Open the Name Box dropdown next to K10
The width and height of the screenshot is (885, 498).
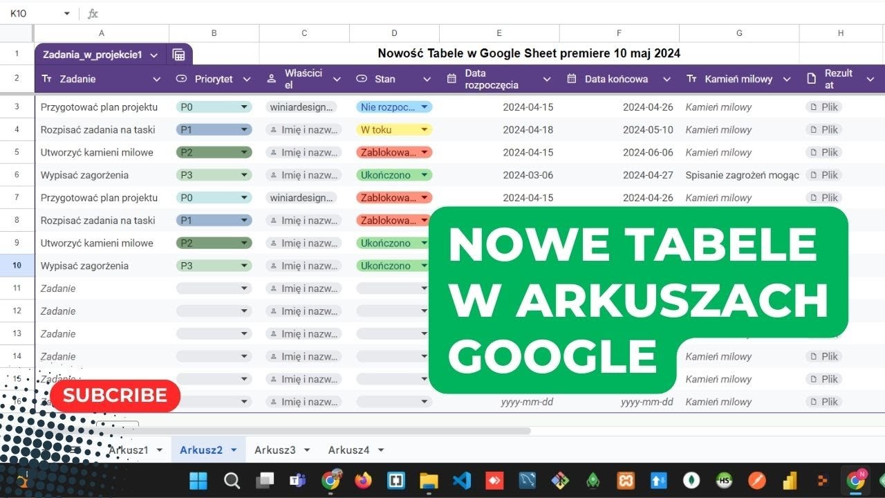click(67, 13)
